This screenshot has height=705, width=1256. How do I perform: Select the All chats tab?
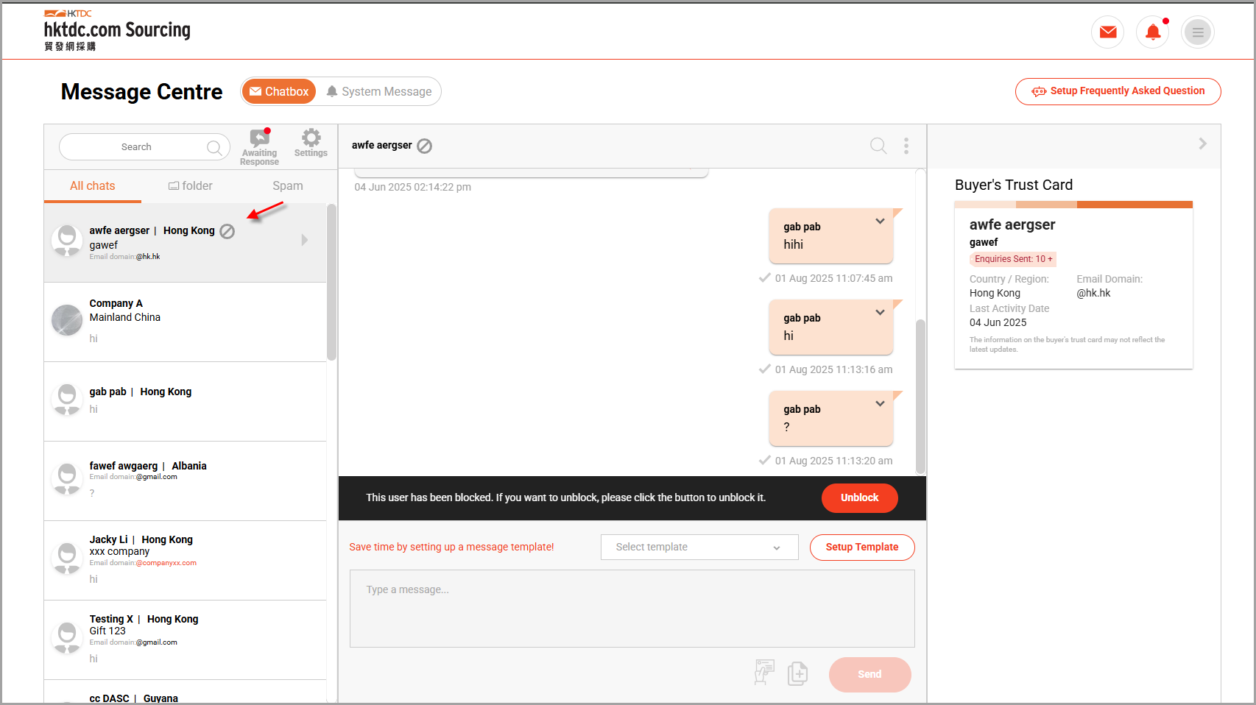(x=93, y=186)
